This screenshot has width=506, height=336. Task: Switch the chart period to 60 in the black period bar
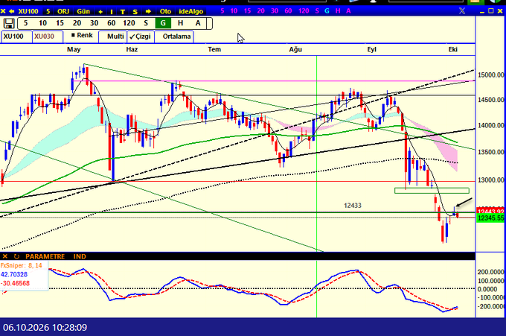112,23
